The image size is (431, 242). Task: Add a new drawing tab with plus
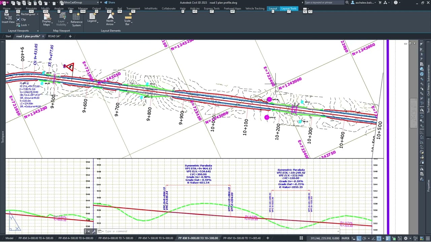coord(70,36)
